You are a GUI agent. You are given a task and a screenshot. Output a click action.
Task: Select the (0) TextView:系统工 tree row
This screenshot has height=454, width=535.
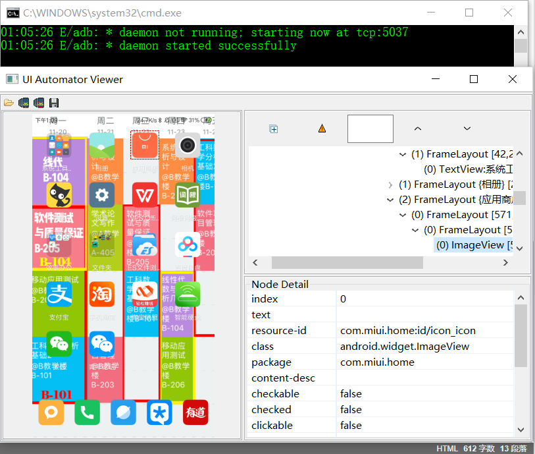468,169
